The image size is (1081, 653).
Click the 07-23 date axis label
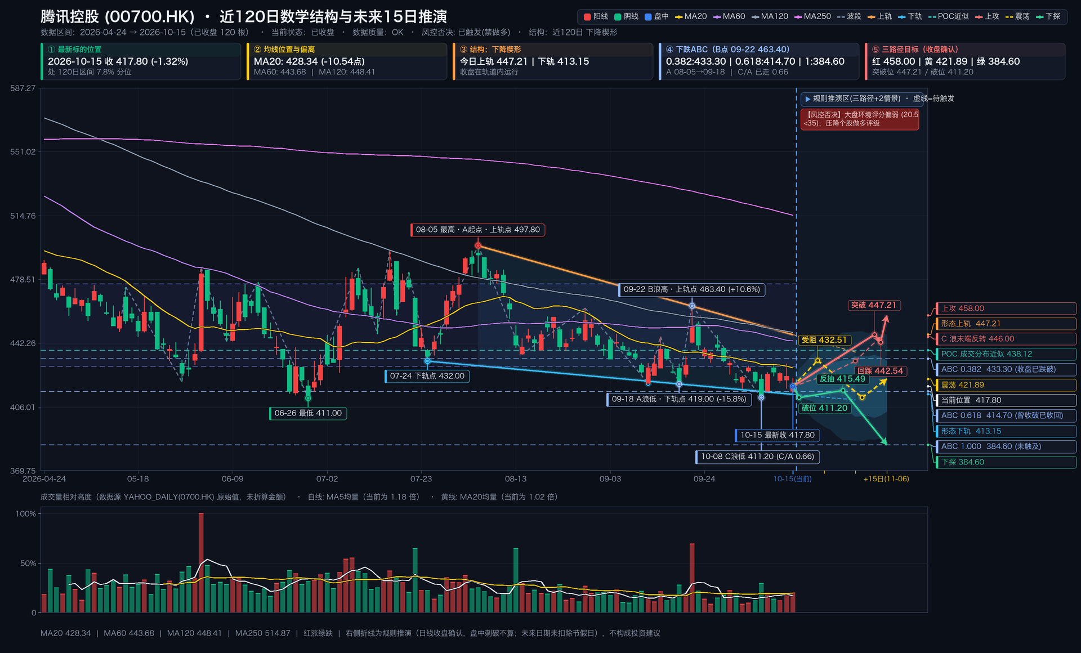click(x=421, y=479)
